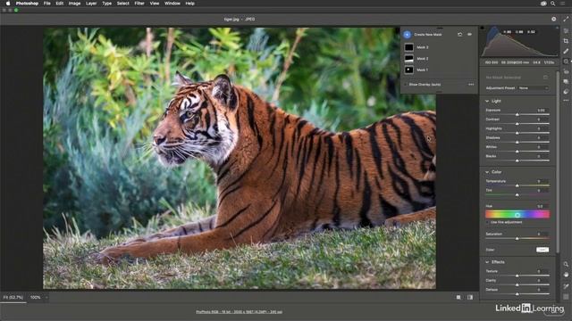Collapse the Light section
The height and width of the screenshot is (321, 572).
point(487,101)
